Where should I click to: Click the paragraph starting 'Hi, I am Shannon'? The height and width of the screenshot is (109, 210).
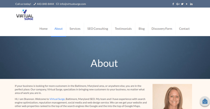(81, 102)
